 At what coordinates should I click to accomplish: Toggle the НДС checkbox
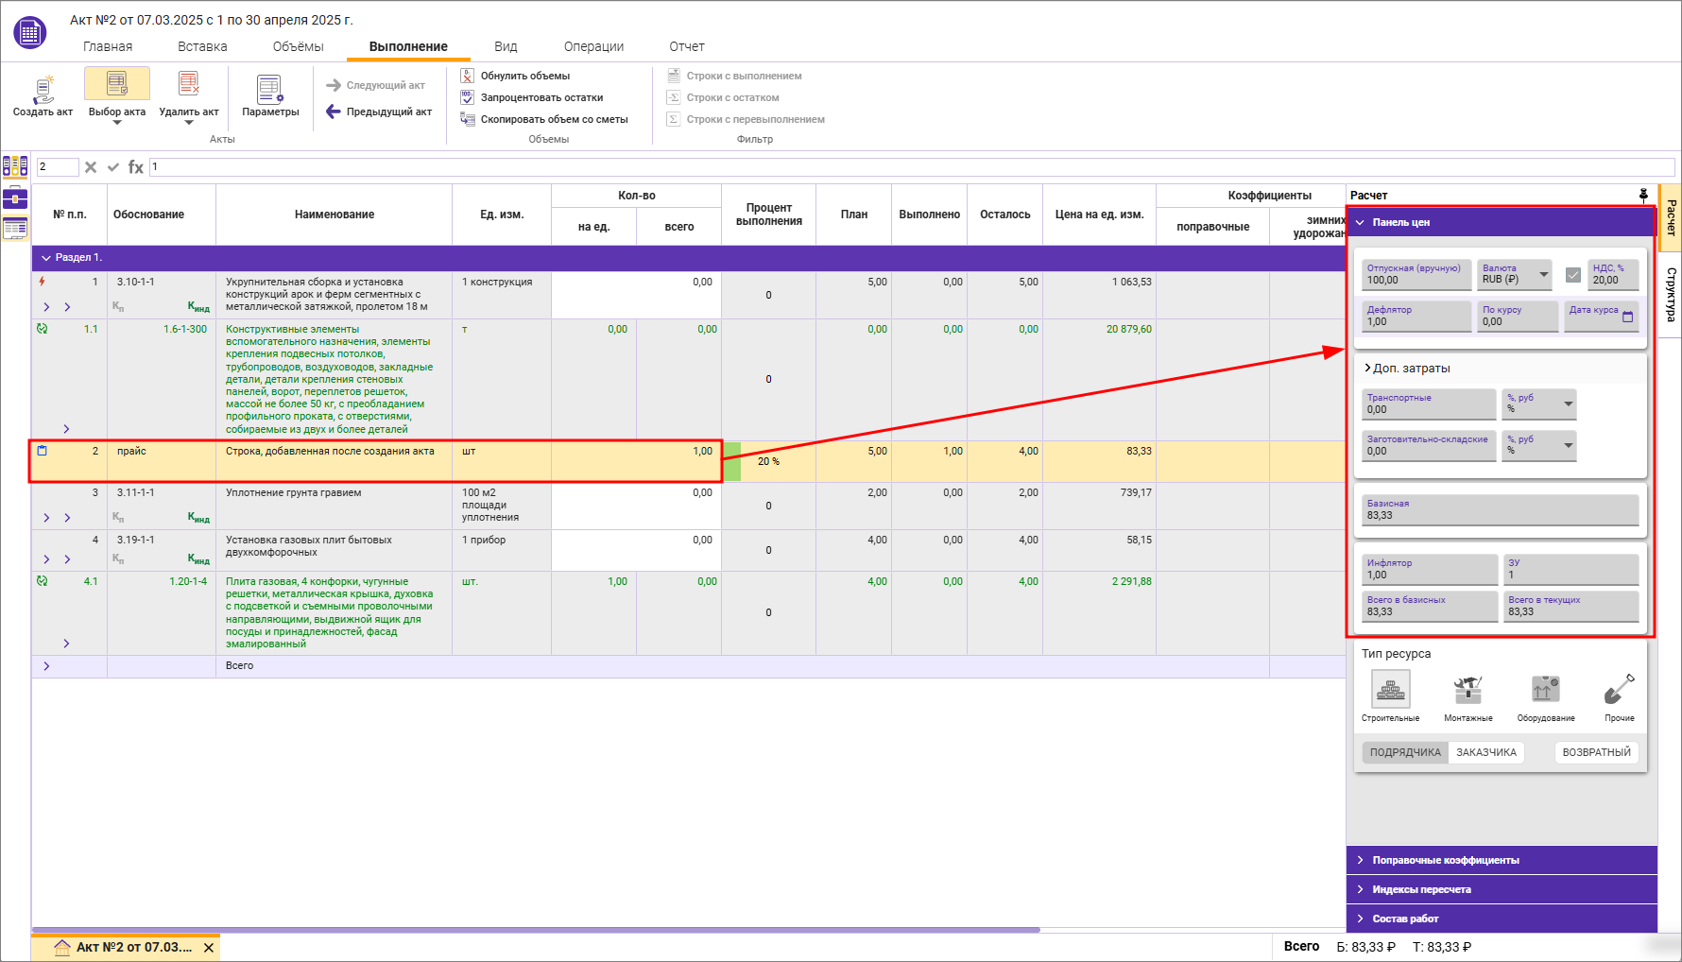pos(1572,275)
